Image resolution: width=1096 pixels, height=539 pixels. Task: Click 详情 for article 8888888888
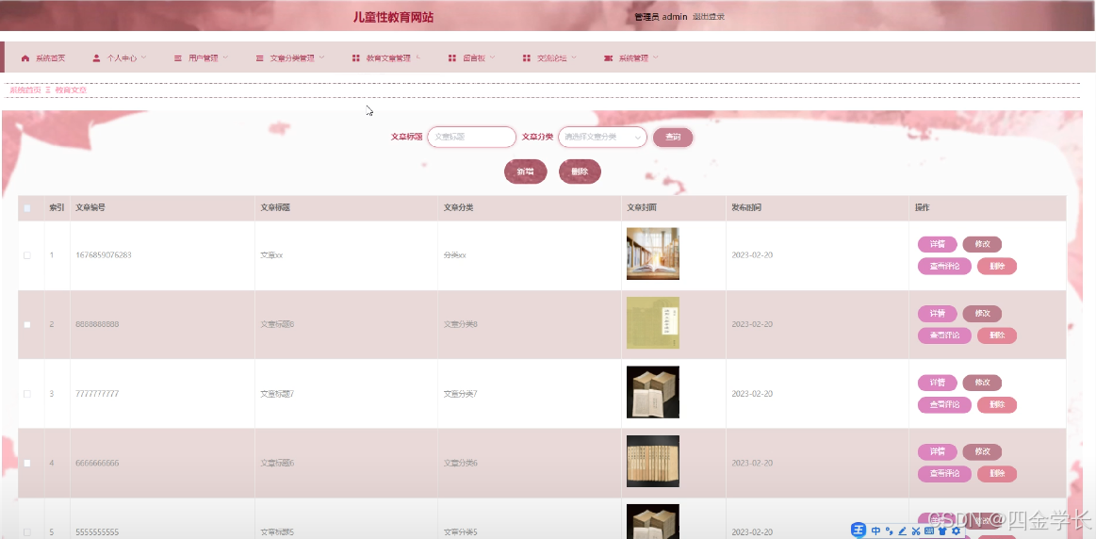click(x=938, y=313)
